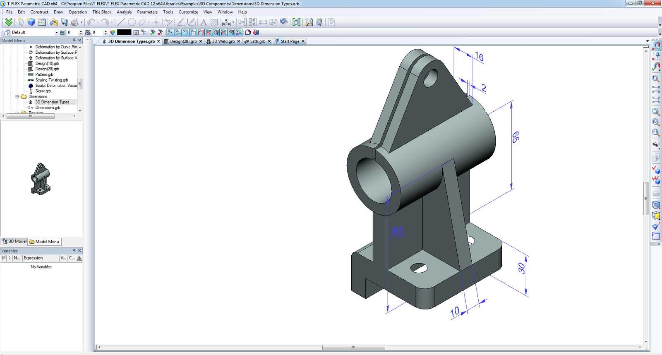Expand the main toolbar overflow arrow
662x355 pixels.
click(x=660, y=25)
